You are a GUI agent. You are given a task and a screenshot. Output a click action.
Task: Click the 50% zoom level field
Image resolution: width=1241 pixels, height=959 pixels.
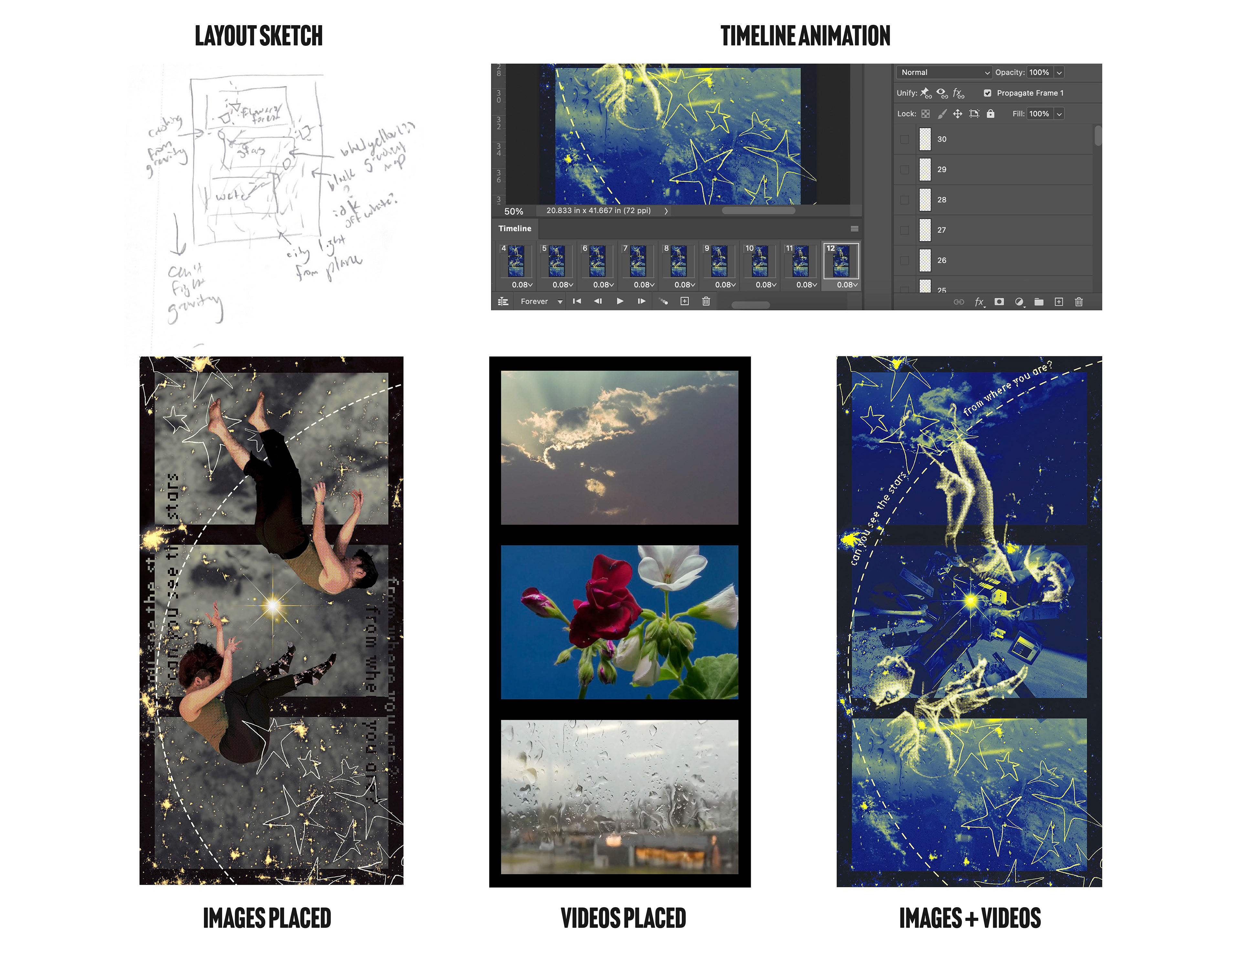coord(514,211)
